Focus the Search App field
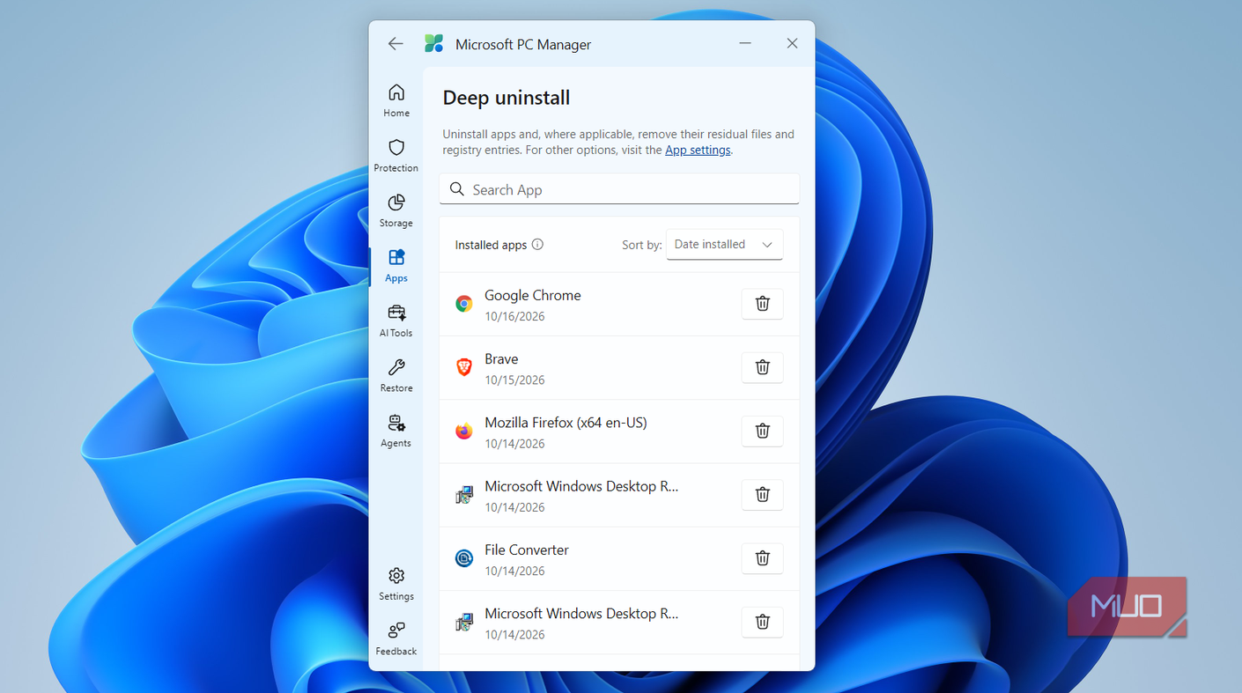This screenshot has height=693, width=1242. [619, 189]
